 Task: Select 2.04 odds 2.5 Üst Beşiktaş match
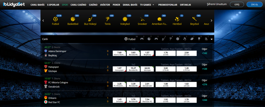pos(186,53)
